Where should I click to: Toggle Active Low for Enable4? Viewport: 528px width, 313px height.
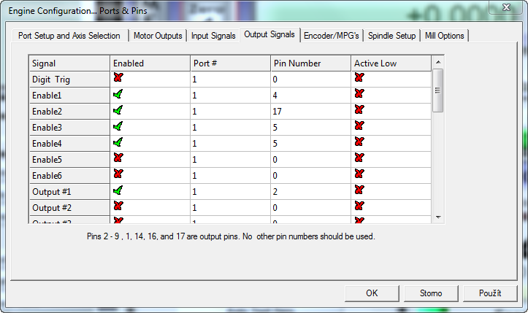(359, 143)
